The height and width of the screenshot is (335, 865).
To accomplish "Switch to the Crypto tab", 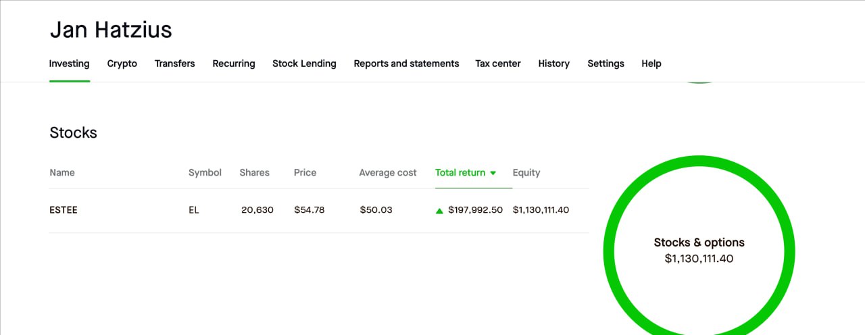I will (122, 63).
